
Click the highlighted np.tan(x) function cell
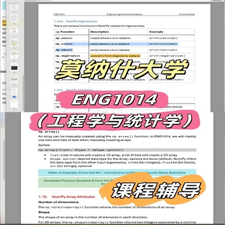[64, 50]
